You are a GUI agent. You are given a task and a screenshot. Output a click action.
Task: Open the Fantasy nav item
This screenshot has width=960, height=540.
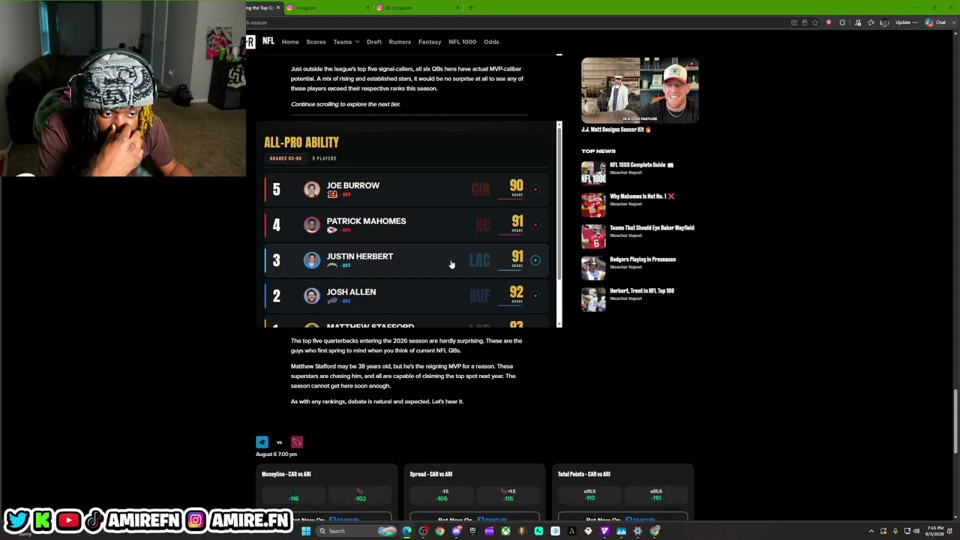430,42
